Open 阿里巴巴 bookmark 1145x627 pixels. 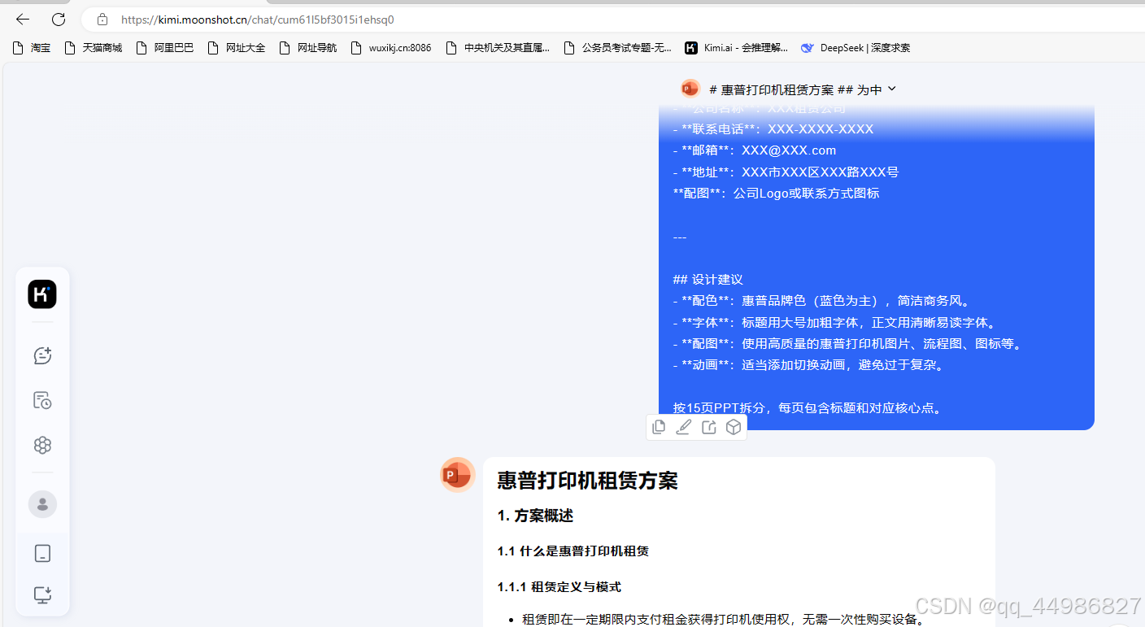tap(165, 48)
